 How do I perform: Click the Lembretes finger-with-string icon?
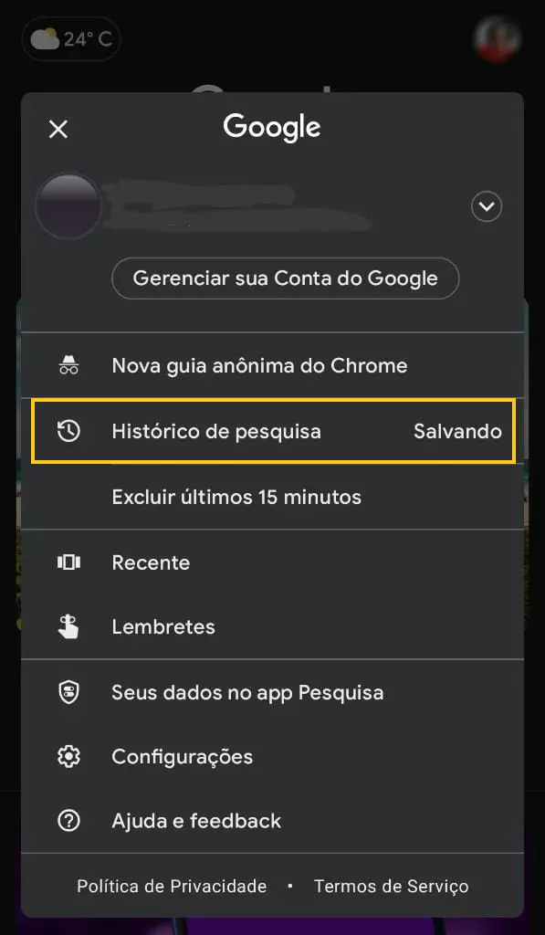pos(68,626)
